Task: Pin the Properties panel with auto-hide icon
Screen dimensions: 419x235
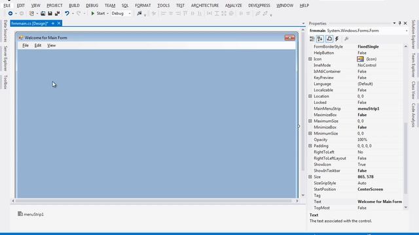Action: [400, 23]
